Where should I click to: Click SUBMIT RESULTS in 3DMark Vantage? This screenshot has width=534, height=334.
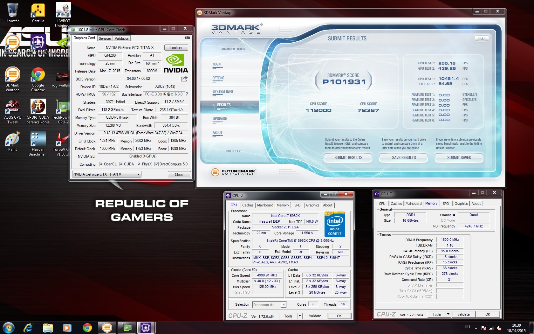coord(348,158)
